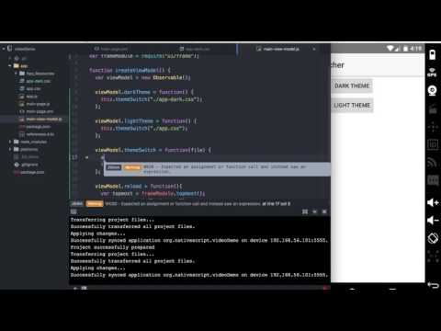Open the webcam control in Genymotion sidebar
The height and width of the screenshot is (331, 441).
[432, 91]
